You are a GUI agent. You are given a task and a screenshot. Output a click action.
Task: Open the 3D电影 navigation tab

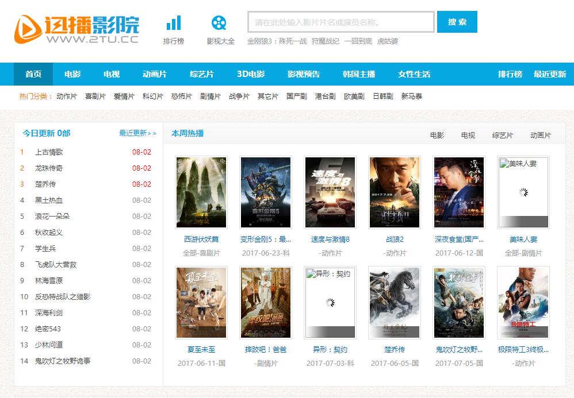[251, 74]
